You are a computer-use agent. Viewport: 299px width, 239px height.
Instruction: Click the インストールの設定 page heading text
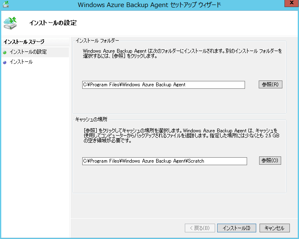(x=53, y=23)
